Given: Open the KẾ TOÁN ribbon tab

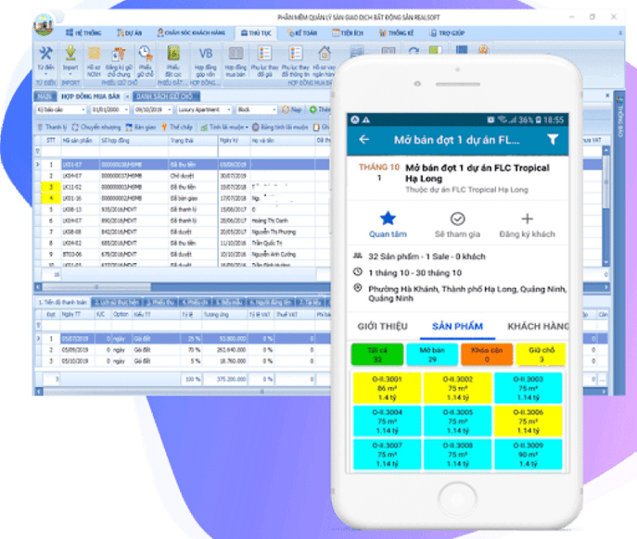Looking at the screenshot, I should click(x=302, y=33).
